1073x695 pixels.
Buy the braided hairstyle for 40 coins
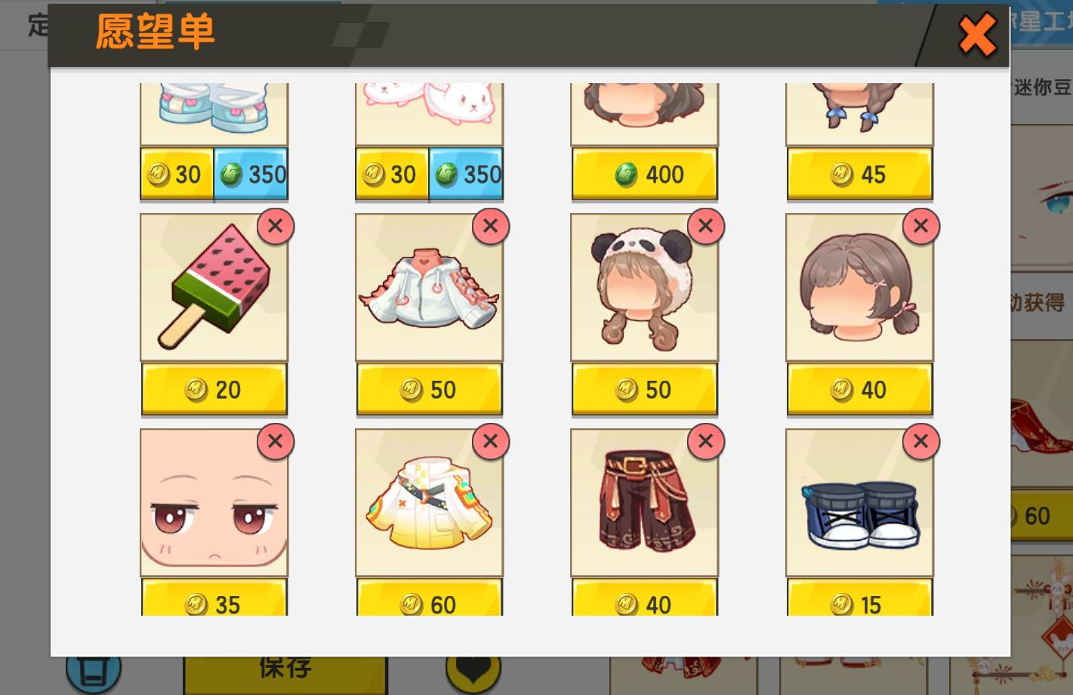click(x=860, y=390)
